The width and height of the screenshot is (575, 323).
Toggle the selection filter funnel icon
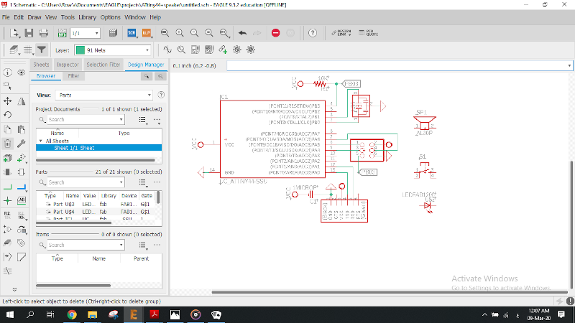coord(42,50)
